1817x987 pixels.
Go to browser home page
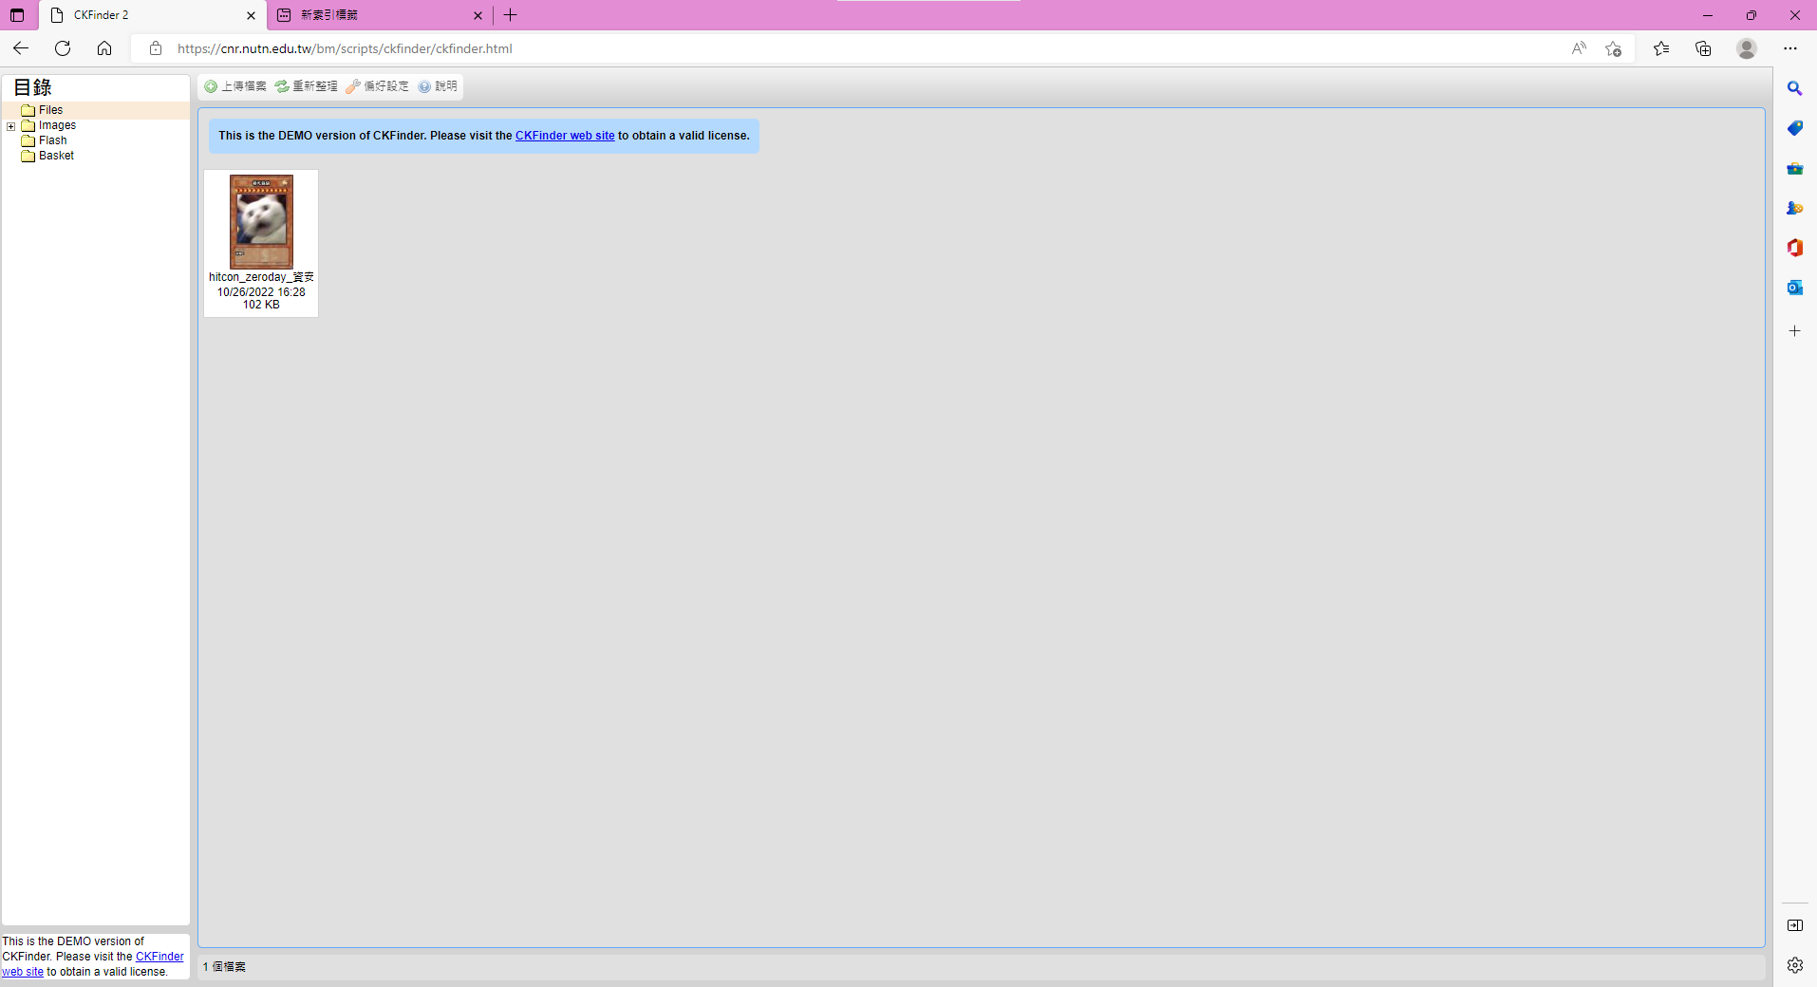pos(104,48)
